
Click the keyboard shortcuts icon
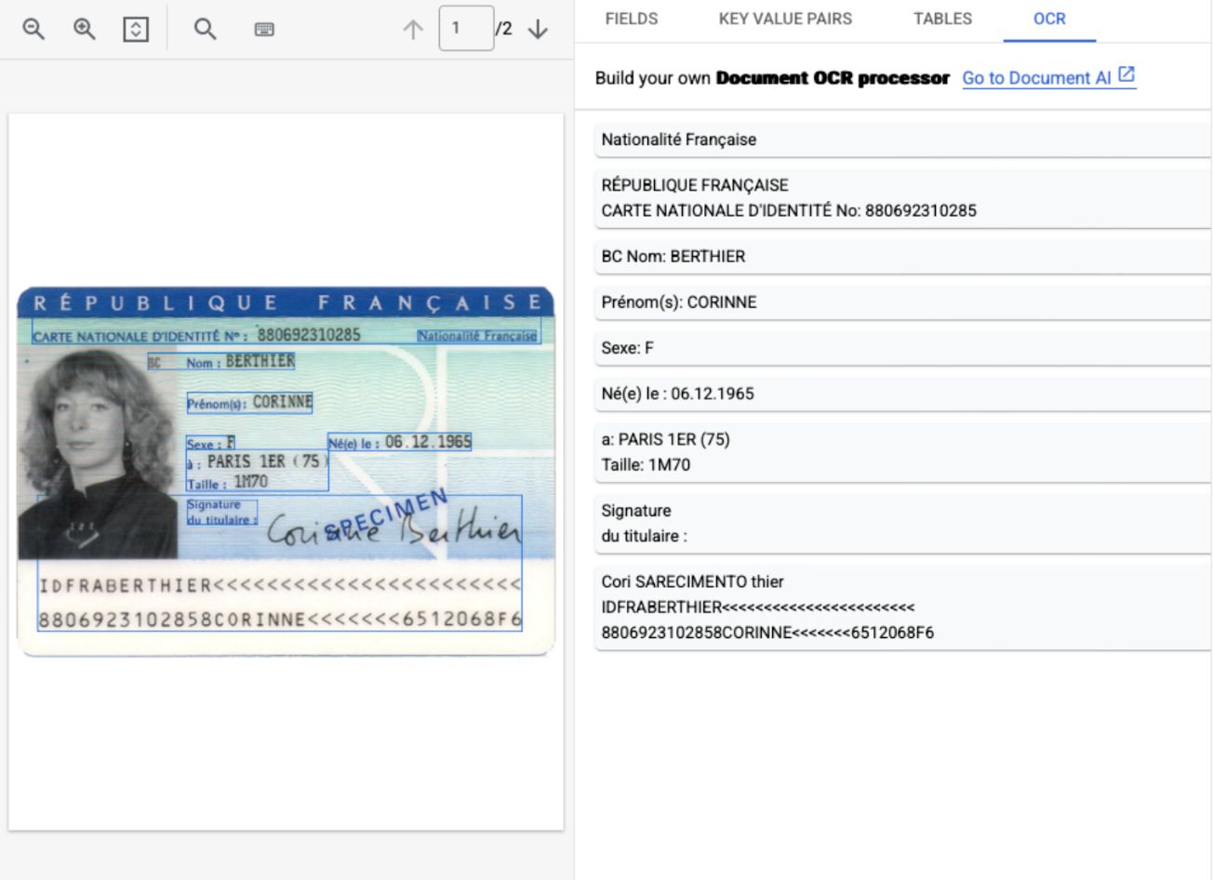[x=264, y=30]
